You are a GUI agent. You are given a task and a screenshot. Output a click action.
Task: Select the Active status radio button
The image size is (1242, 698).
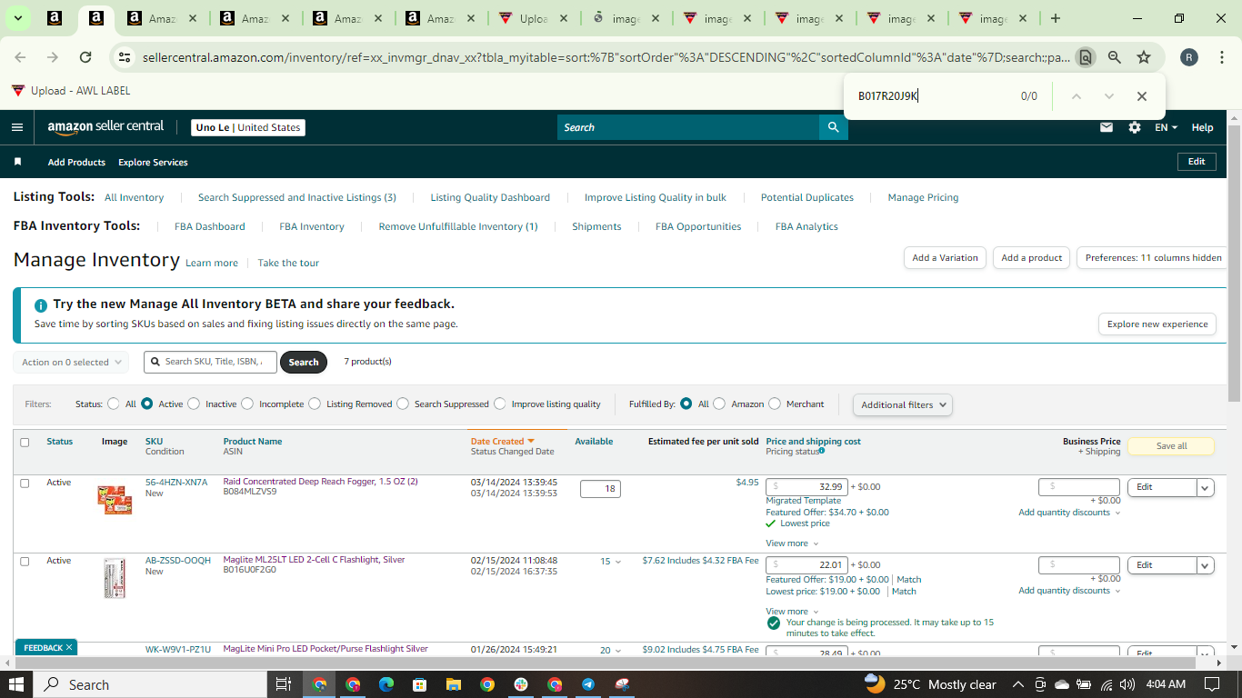click(x=146, y=404)
